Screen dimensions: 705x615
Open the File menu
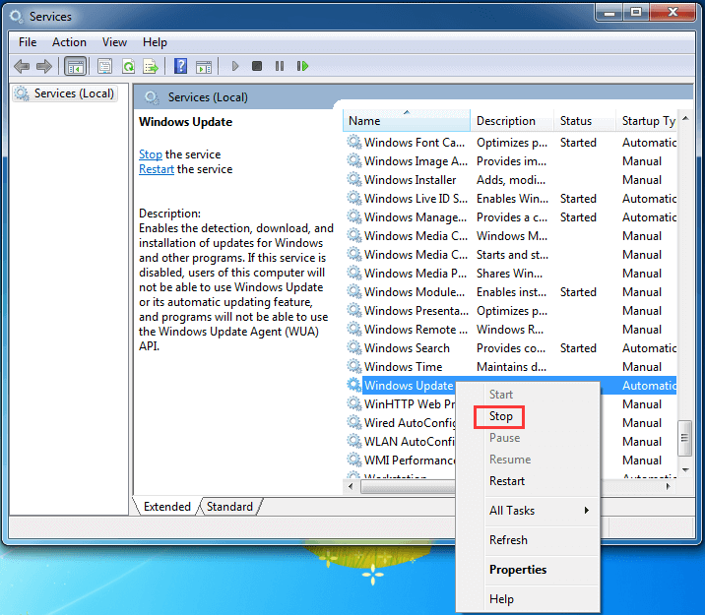(x=28, y=42)
